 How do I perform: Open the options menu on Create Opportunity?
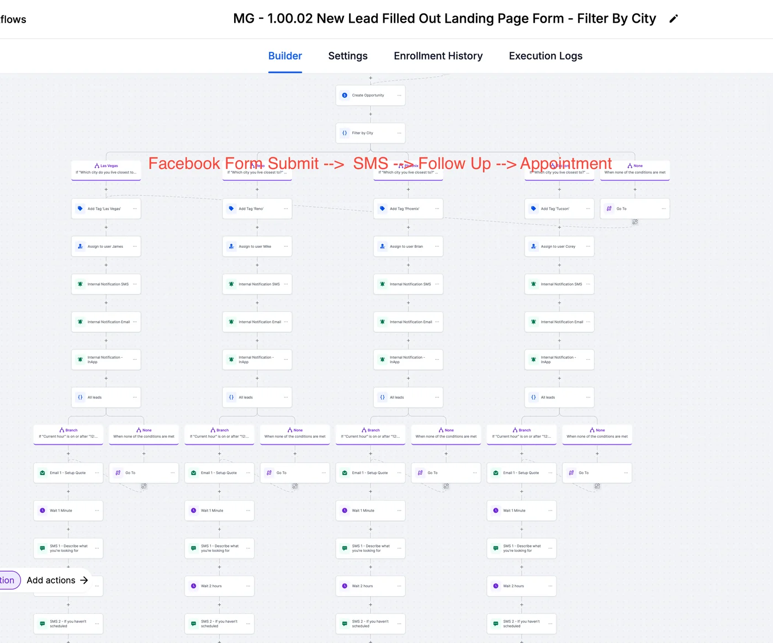(399, 95)
